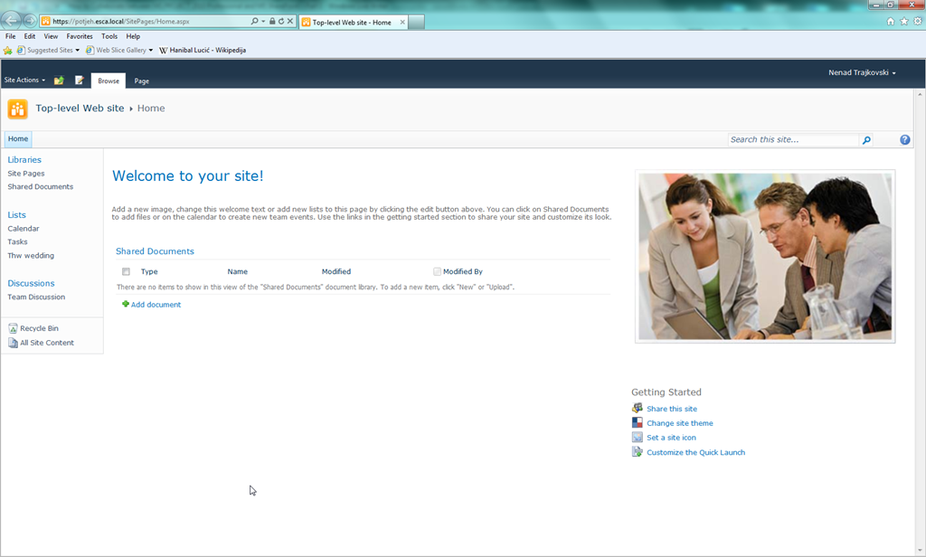
Task: Click the Share this site icon
Action: coord(638,409)
